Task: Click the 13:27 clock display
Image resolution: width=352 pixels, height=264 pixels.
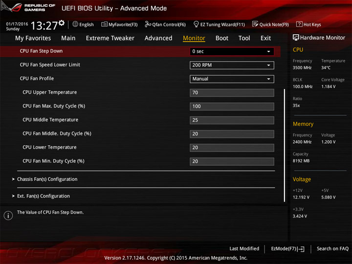Action: 44,25
